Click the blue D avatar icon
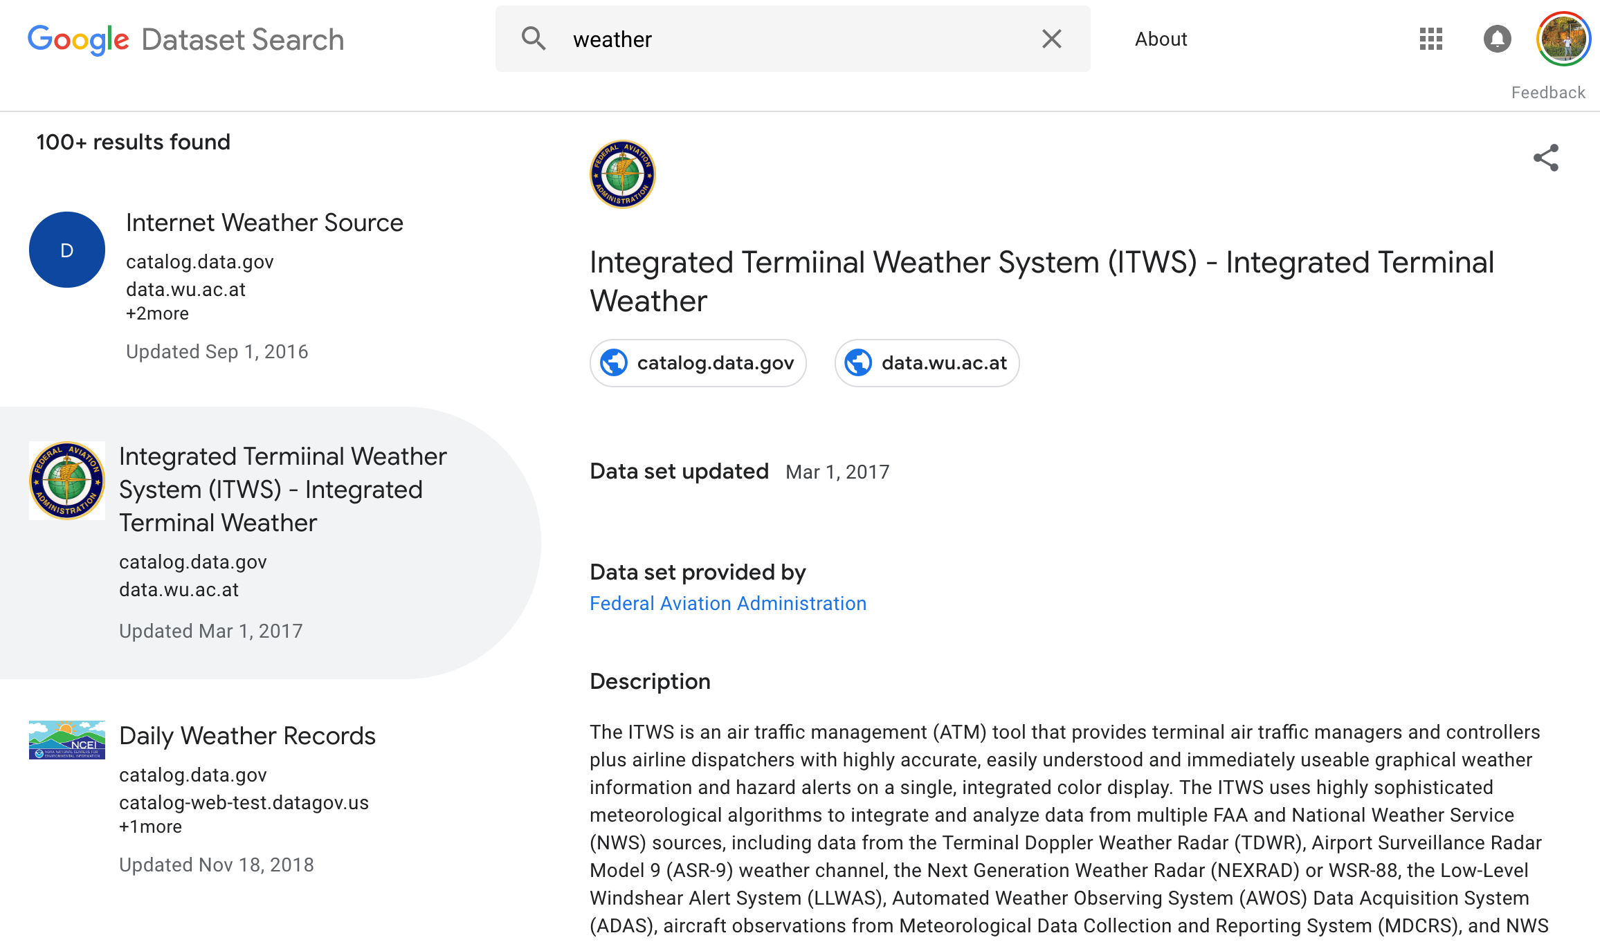This screenshot has width=1600, height=942. pyautogui.click(x=67, y=250)
